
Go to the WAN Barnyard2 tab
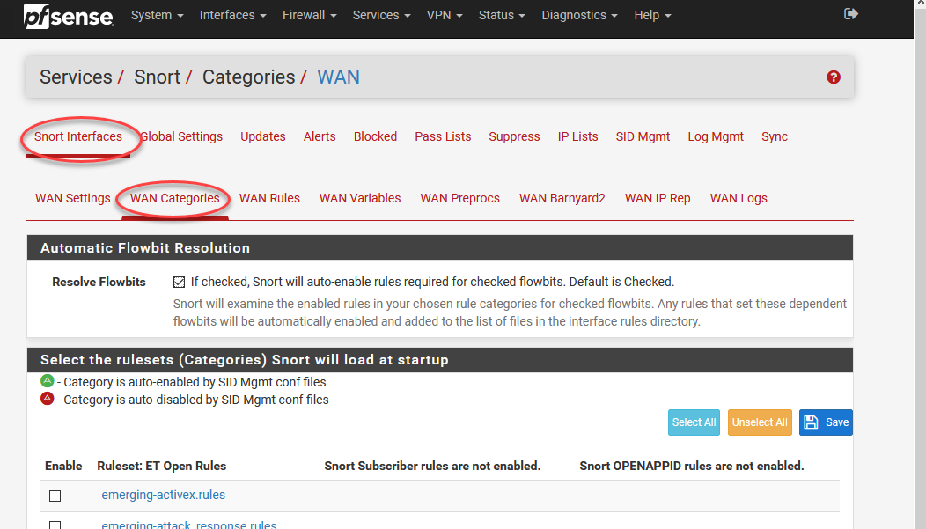click(x=562, y=198)
